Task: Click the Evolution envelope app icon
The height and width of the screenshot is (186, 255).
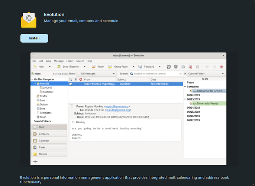Action: click(29, 20)
